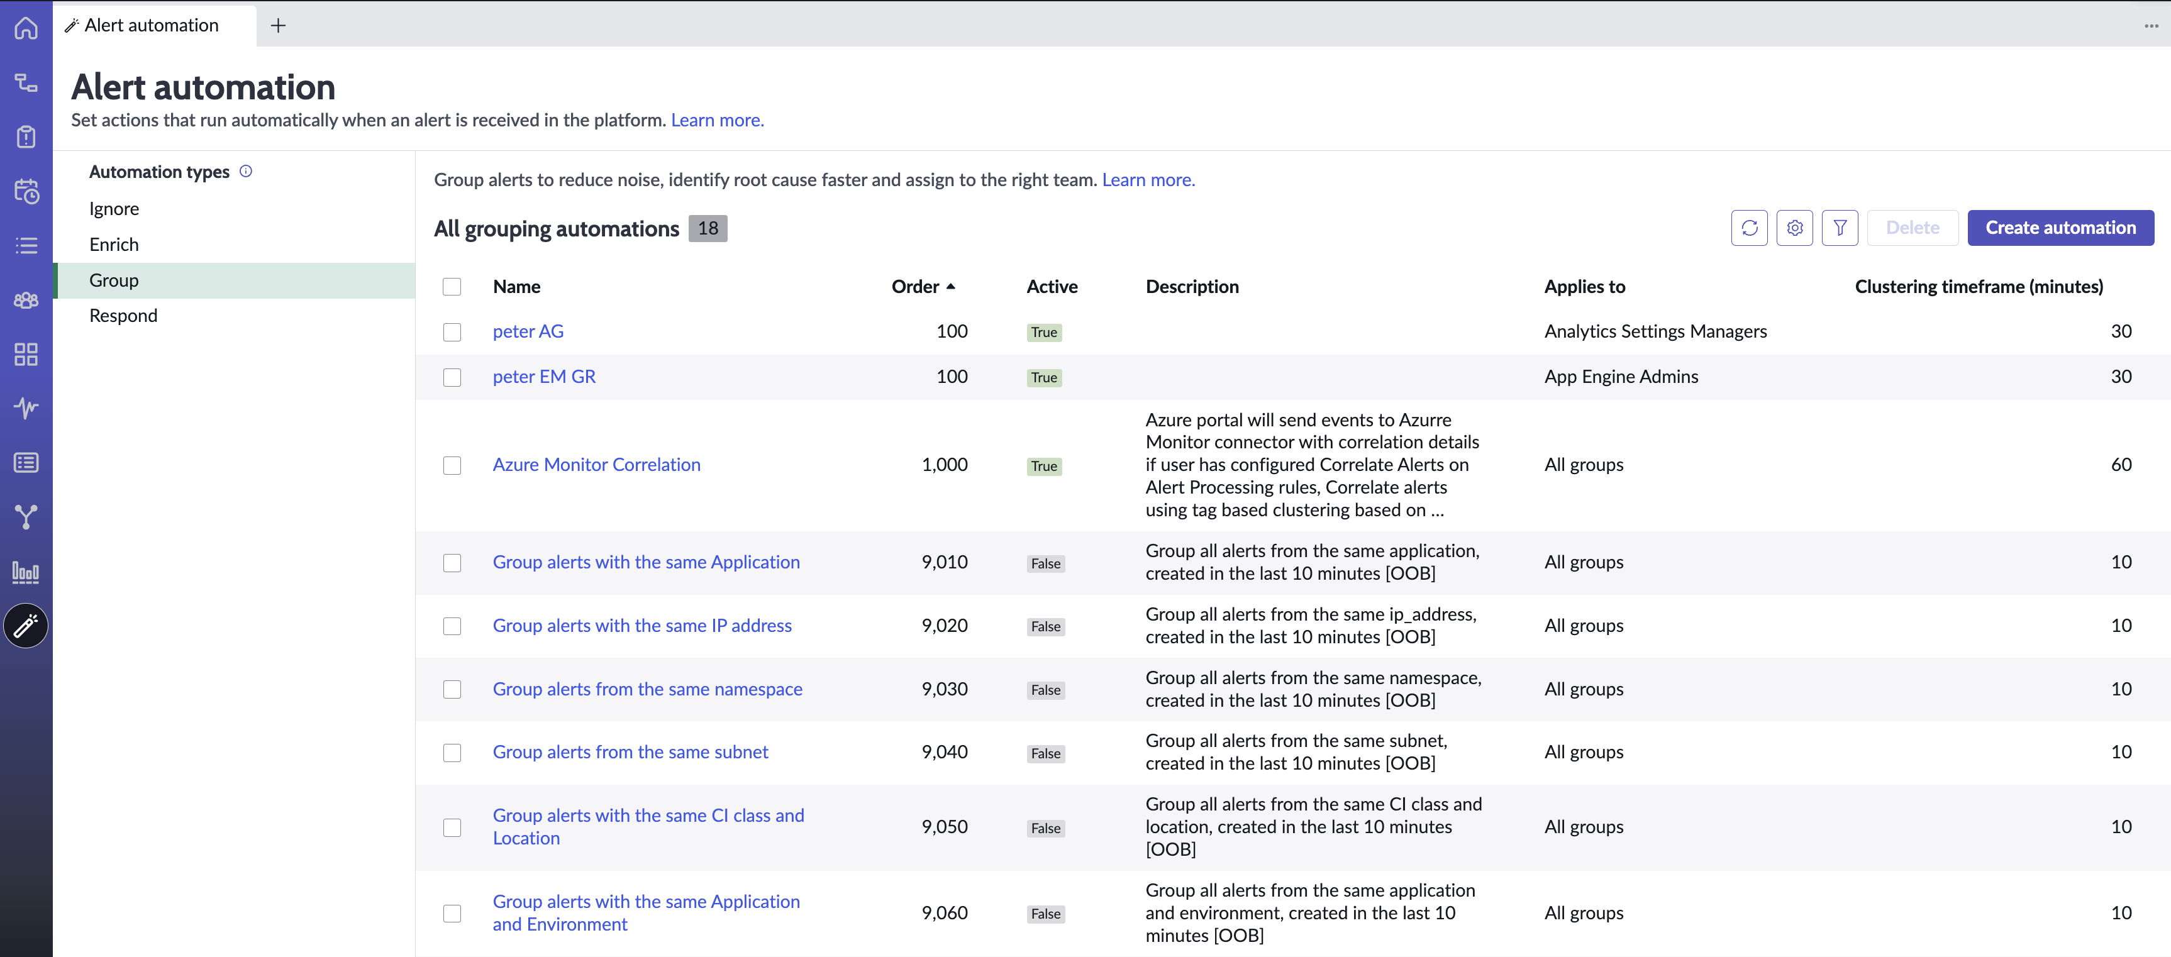Switch to the Alert automation tab
This screenshot has height=957, width=2171.
click(x=154, y=26)
